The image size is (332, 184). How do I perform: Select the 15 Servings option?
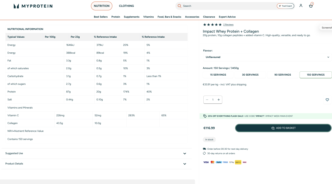(218, 75)
